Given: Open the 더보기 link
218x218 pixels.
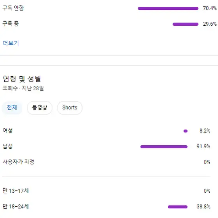Looking at the screenshot, I should (x=11, y=43).
